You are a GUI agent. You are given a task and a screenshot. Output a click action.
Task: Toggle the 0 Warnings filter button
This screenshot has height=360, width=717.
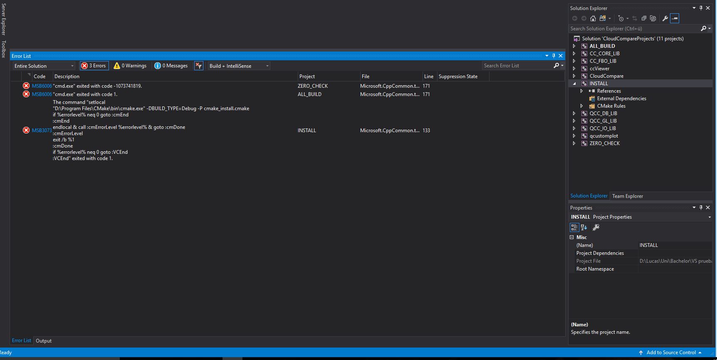coord(130,66)
